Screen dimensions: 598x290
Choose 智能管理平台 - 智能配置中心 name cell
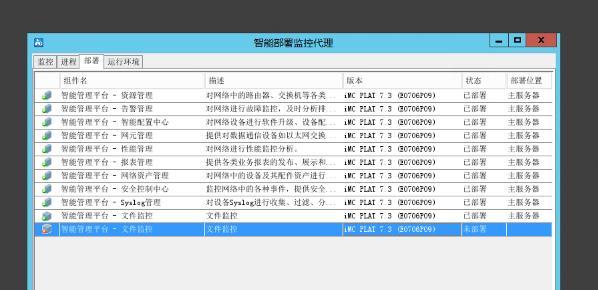pyautogui.click(x=115, y=122)
